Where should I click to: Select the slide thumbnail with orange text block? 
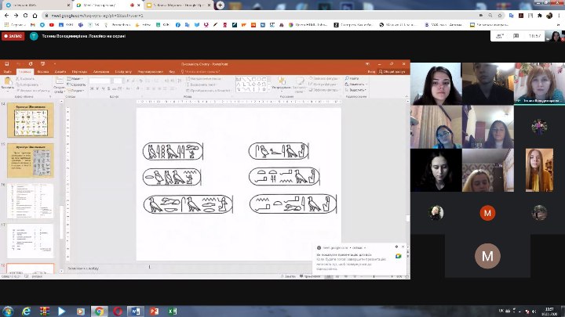coord(31,160)
